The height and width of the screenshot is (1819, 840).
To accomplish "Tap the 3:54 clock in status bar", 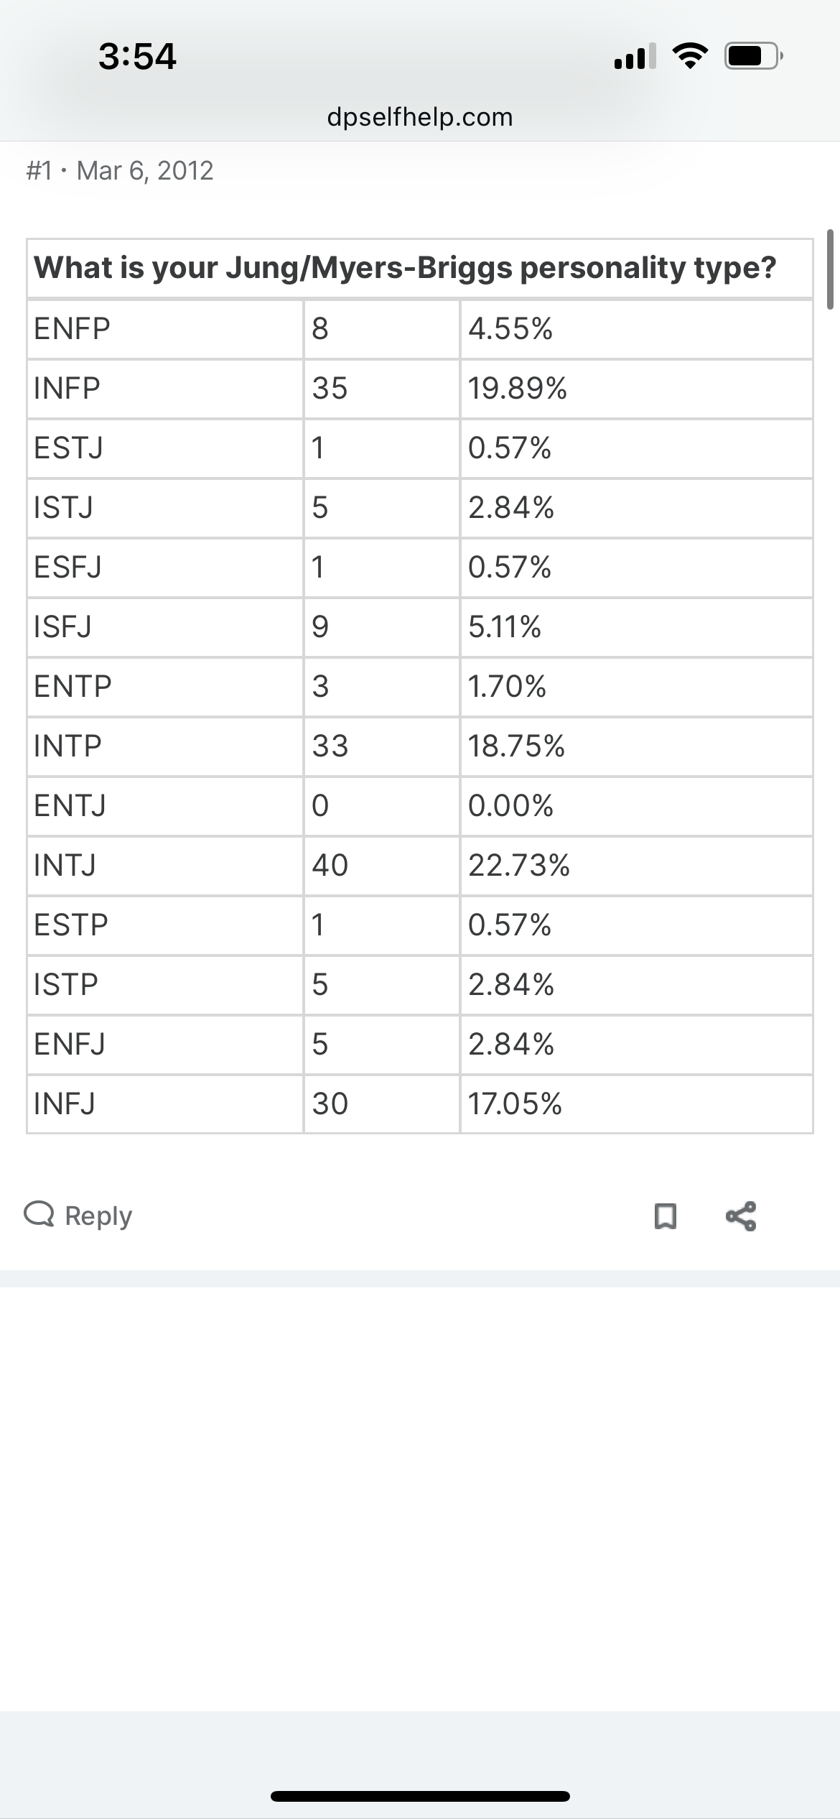I will pyautogui.click(x=137, y=56).
